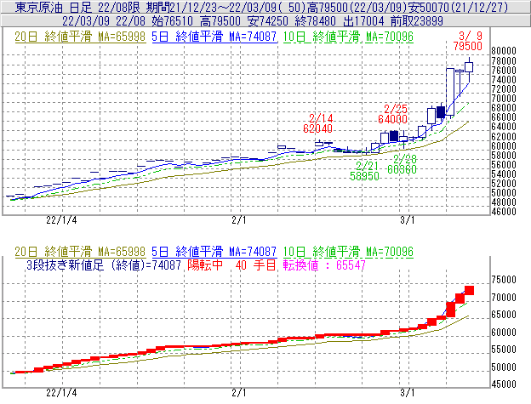Click the upper chart 20日 終値平滑 MA=65998 legend
The image size is (531, 404).
tap(80, 37)
